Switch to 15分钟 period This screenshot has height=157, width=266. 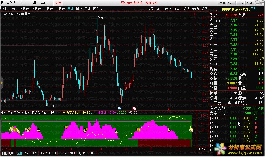click(36, 9)
